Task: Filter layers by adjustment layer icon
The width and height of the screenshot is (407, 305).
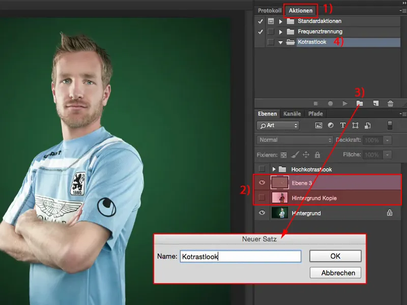Action: click(x=331, y=125)
